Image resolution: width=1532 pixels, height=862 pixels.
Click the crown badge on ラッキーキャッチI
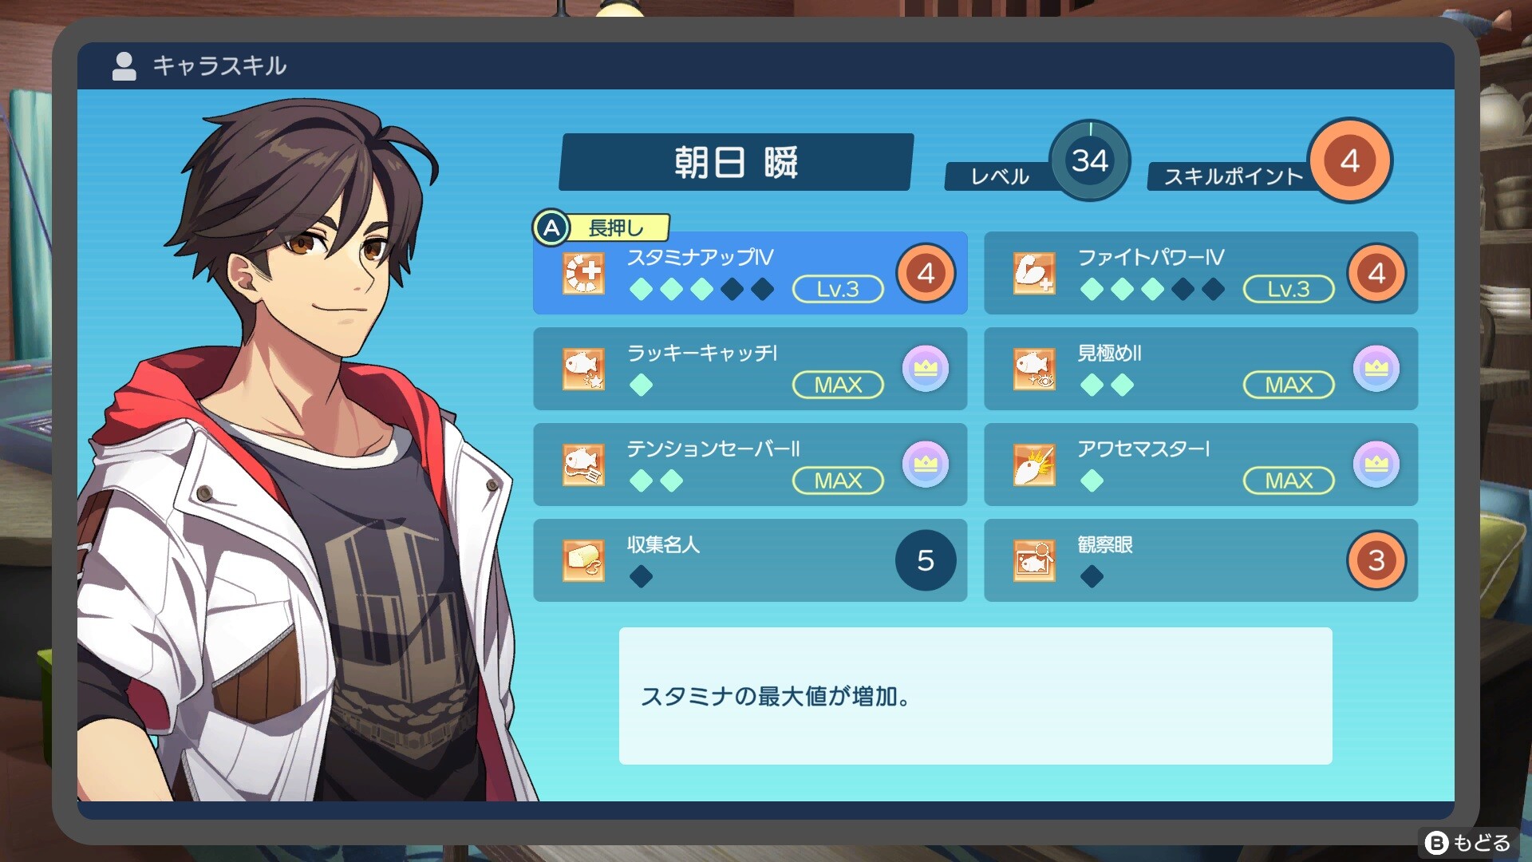pyautogui.click(x=926, y=369)
